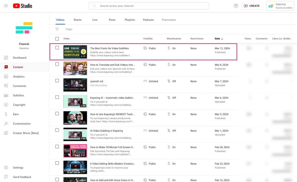
Task: Open the Subtitles section
Action: 18,95
